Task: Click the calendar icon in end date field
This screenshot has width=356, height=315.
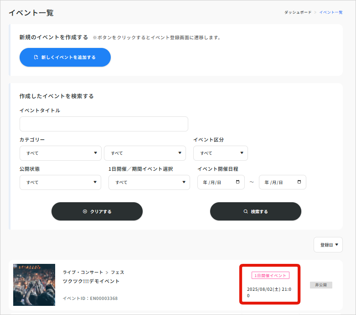Action: point(299,182)
